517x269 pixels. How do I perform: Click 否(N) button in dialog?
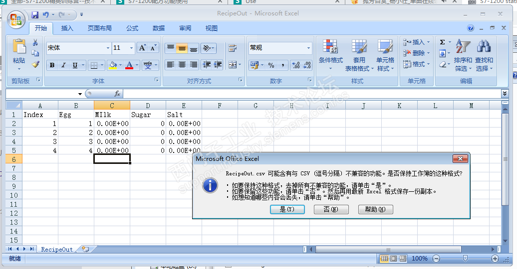point(331,209)
